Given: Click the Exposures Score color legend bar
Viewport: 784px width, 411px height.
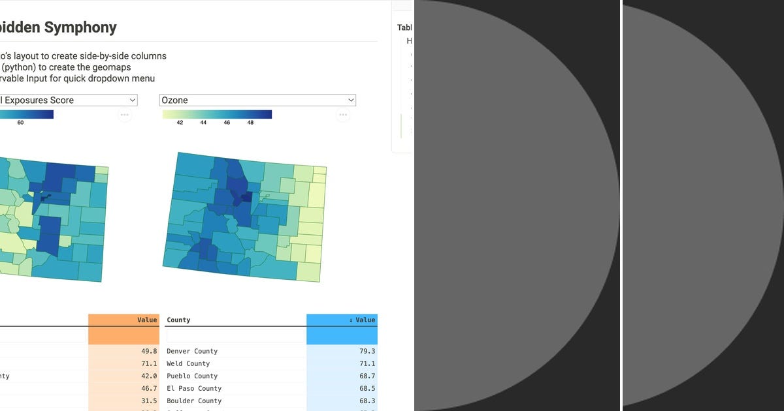Looking at the screenshot, I should coord(26,114).
